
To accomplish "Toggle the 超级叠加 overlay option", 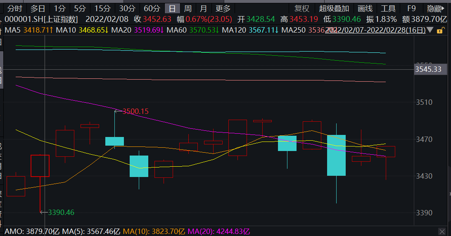I will (x=334, y=9).
